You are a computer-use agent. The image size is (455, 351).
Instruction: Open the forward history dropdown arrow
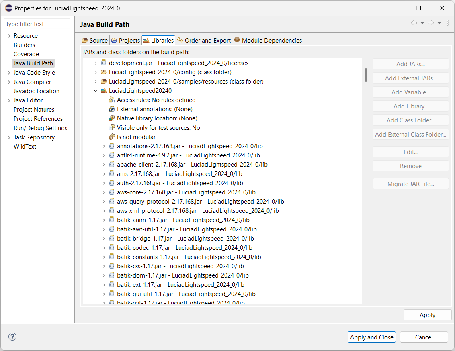pos(439,23)
